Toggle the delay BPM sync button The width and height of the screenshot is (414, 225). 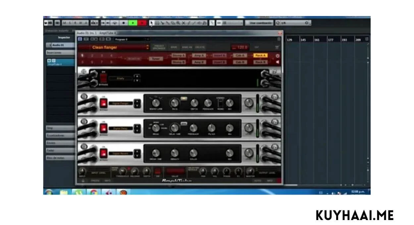(x=183, y=123)
